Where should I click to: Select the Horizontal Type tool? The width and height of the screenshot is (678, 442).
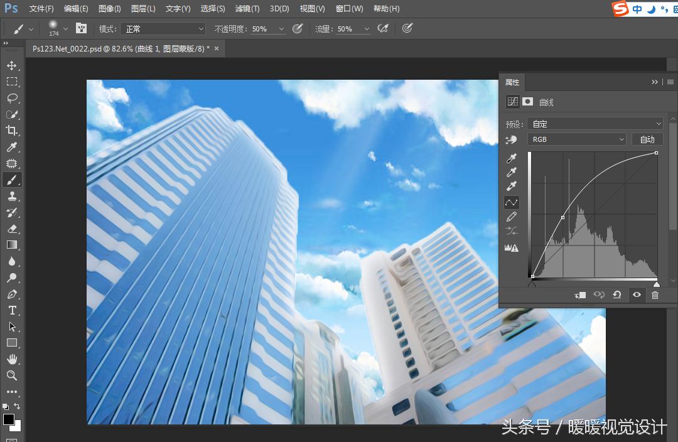pos(12,311)
